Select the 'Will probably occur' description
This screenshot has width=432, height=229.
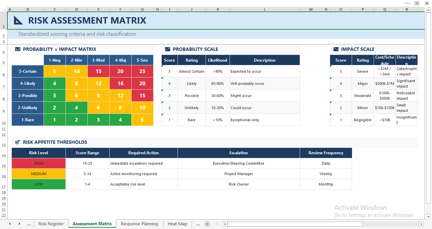265,84
